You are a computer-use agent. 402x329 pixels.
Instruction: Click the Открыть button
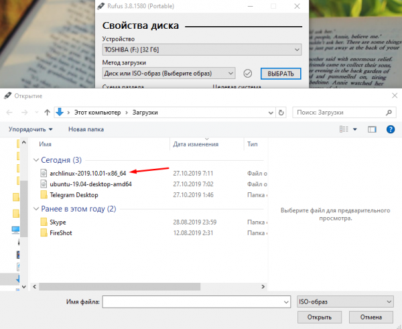pos(320,317)
